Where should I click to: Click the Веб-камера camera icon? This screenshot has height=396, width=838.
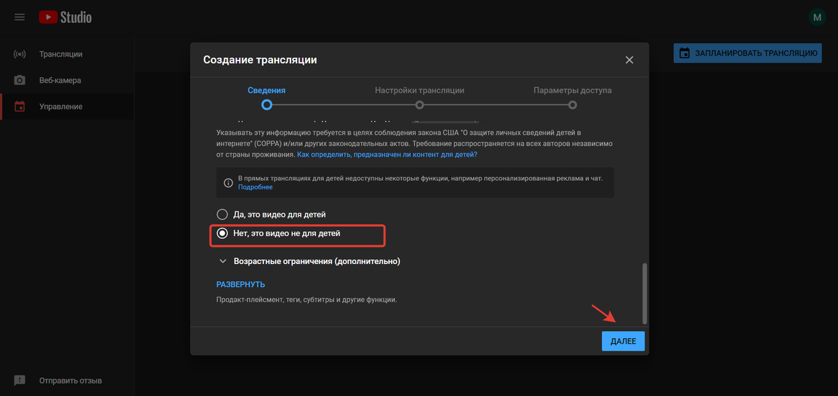[20, 80]
